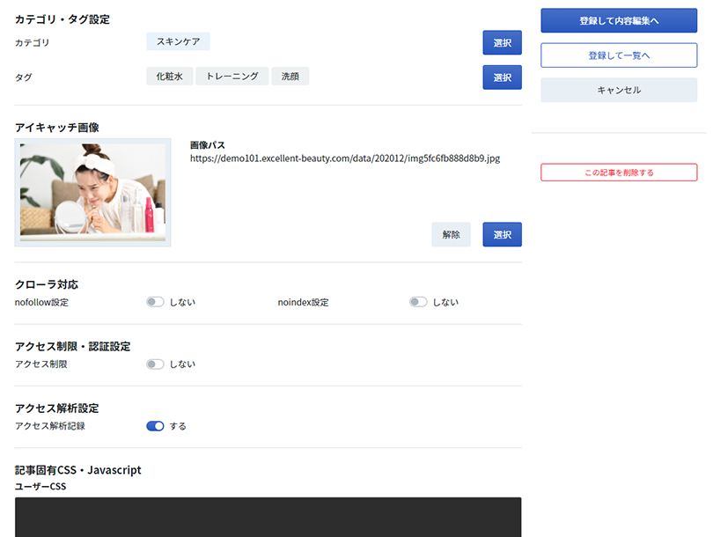
Task: Click the 化粧水 tag chip
Action: coord(170,77)
